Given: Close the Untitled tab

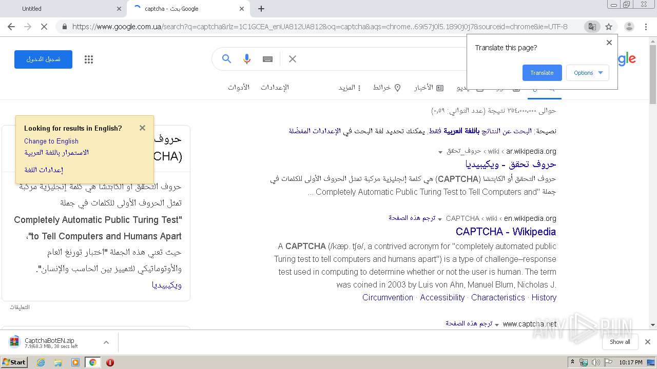Looking at the screenshot, I should pyautogui.click(x=119, y=9).
